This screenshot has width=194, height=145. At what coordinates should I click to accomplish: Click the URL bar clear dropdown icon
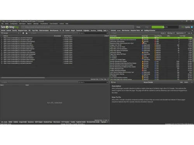133,27
